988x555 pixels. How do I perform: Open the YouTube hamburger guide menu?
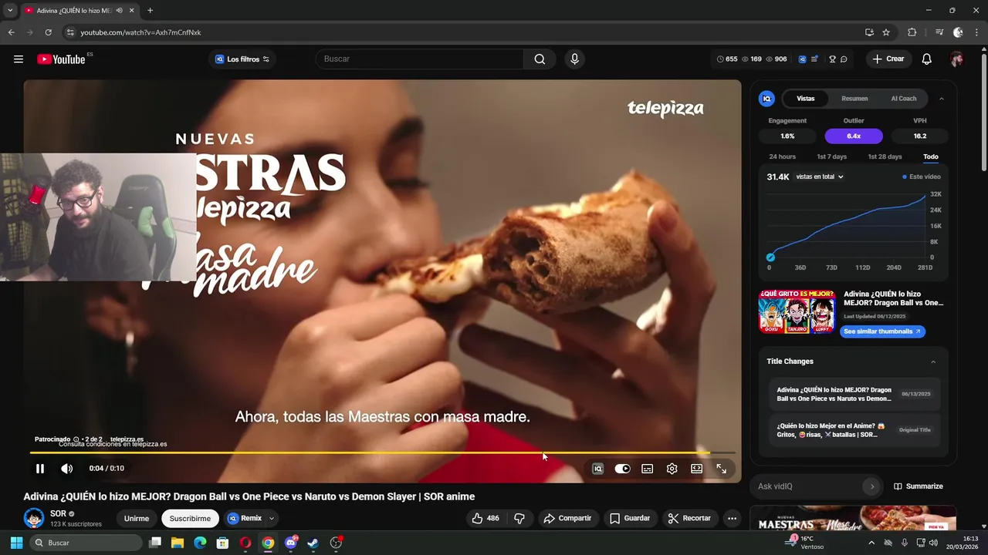point(19,59)
